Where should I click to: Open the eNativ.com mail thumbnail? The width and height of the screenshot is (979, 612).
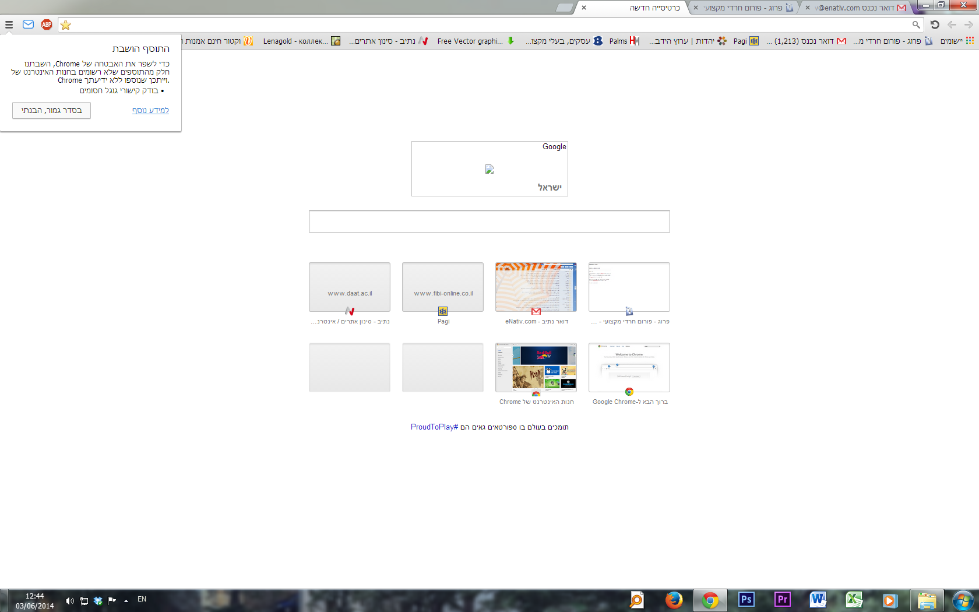[536, 287]
